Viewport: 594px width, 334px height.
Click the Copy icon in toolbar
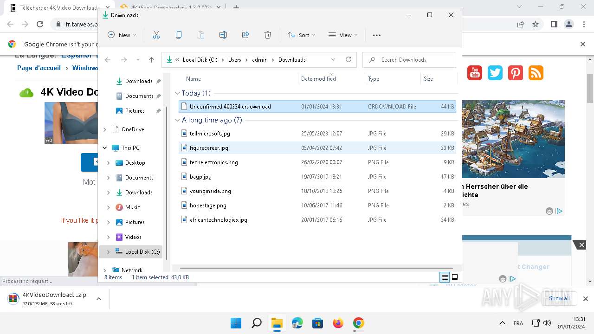(x=179, y=35)
